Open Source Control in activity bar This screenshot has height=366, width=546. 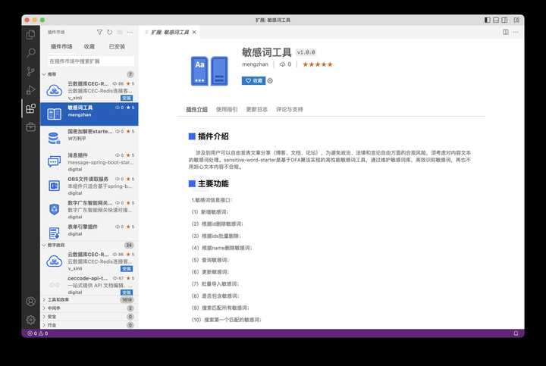tap(30, 71)
